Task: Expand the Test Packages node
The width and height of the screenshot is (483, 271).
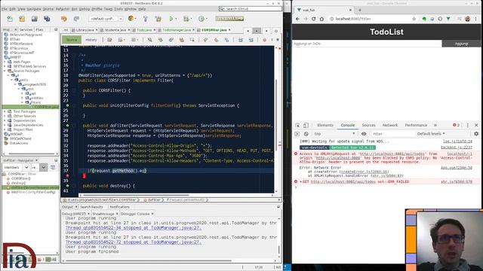Action: tap(5, 111)
